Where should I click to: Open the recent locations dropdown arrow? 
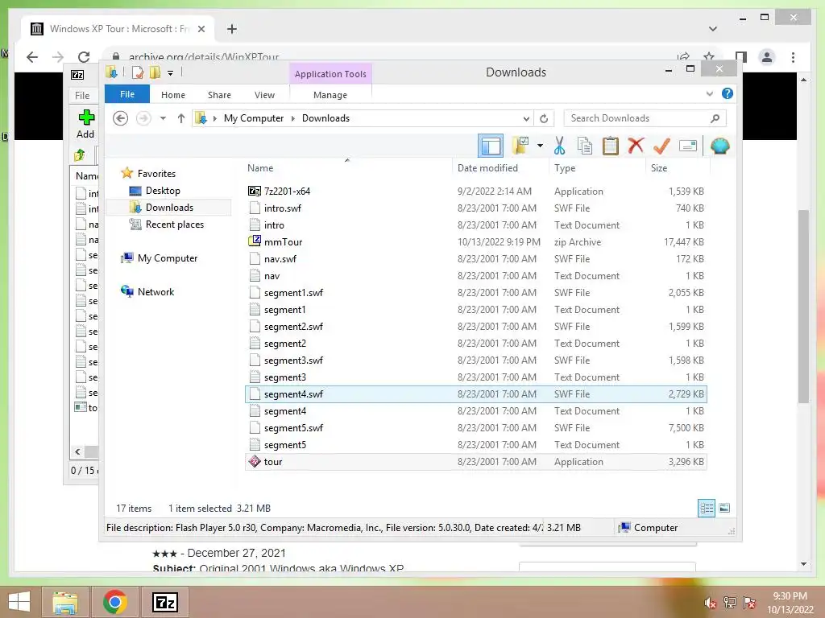point(163,118)
